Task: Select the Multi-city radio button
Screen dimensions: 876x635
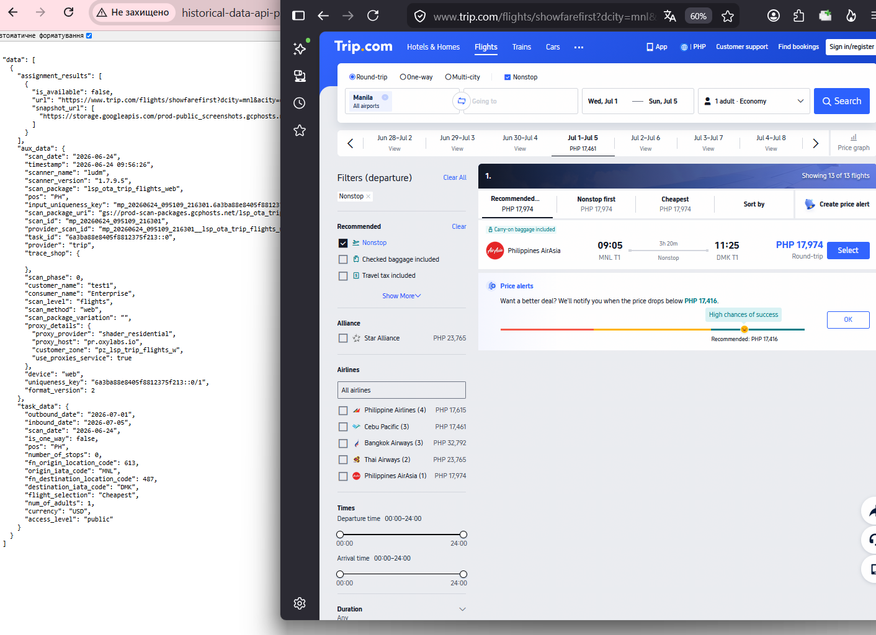Action: click(448, 77)
